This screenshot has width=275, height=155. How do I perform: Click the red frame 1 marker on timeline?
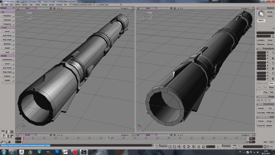[x=23, y=139]
